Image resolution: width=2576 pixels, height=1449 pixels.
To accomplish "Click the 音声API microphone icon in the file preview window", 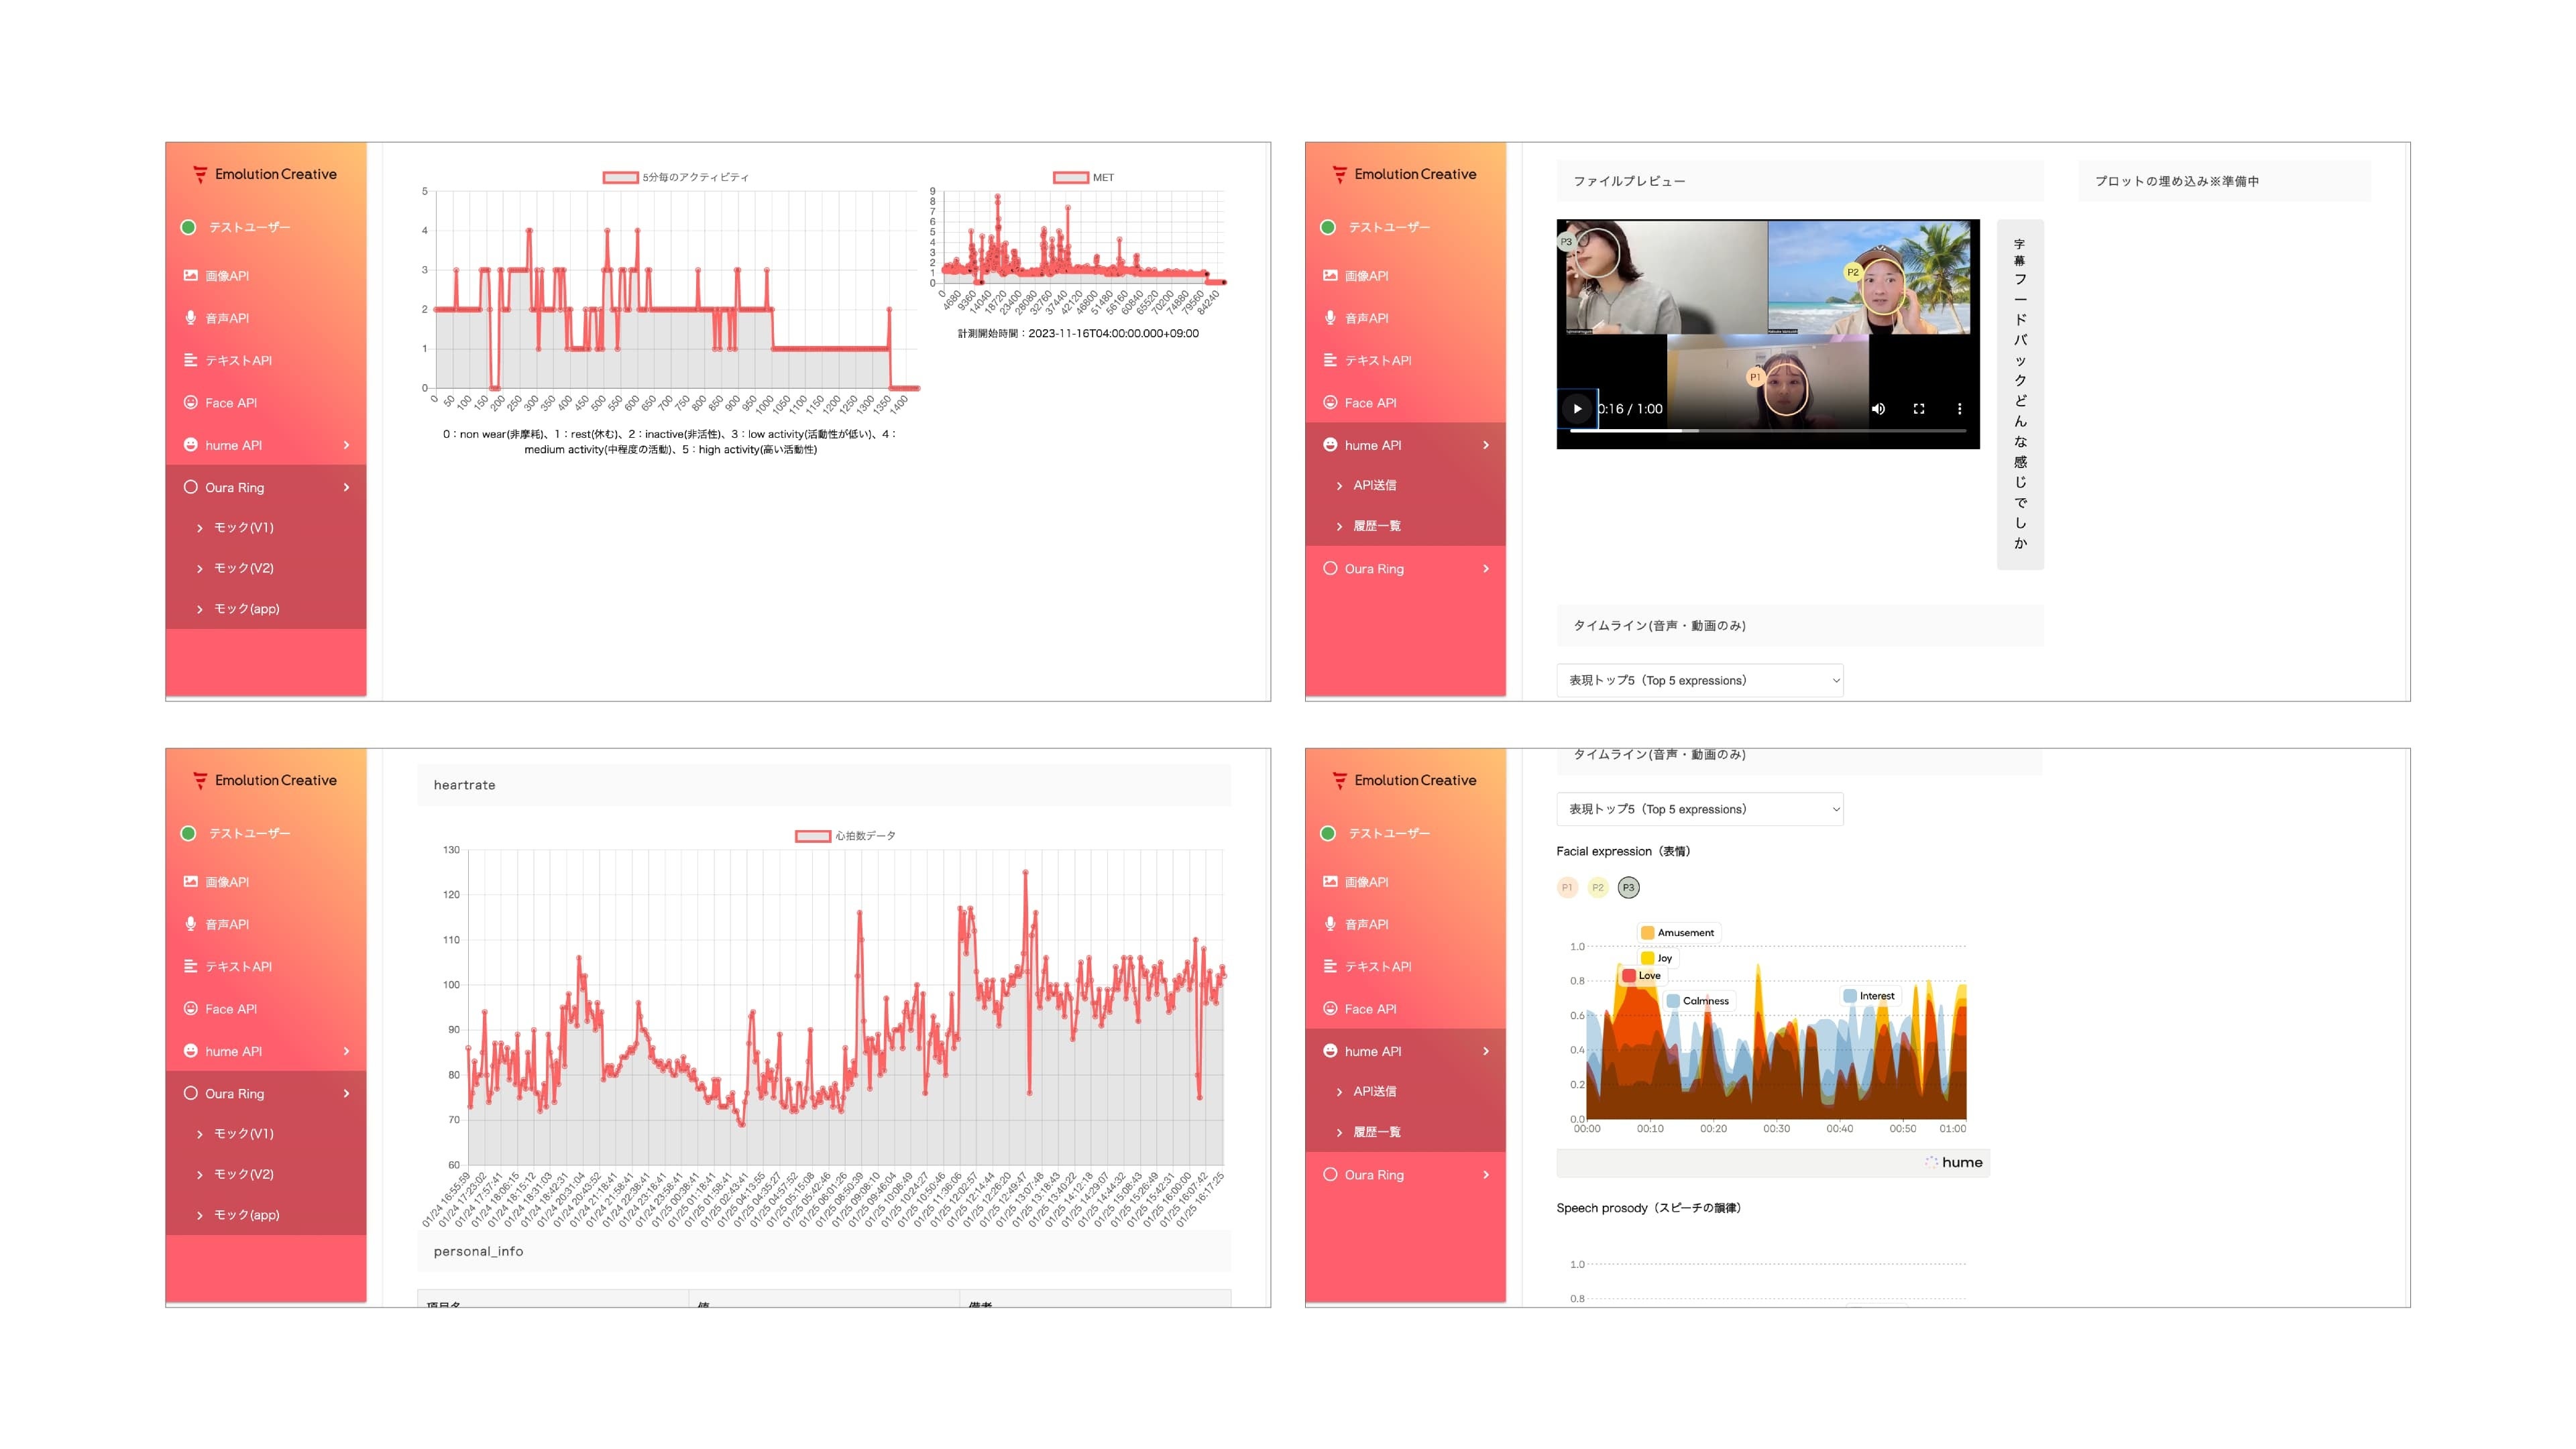I will coord(1330,318).
